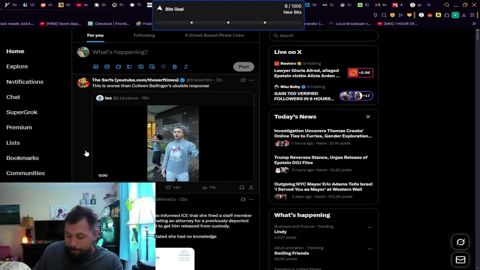480x270 pixels.
Task: Like The Serfs post with 1.8K likes
Action: [x=173, y=187]
